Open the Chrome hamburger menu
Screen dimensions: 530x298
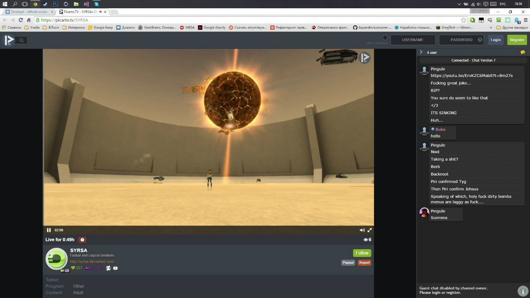pyautogui.click(x=525, y=20)
